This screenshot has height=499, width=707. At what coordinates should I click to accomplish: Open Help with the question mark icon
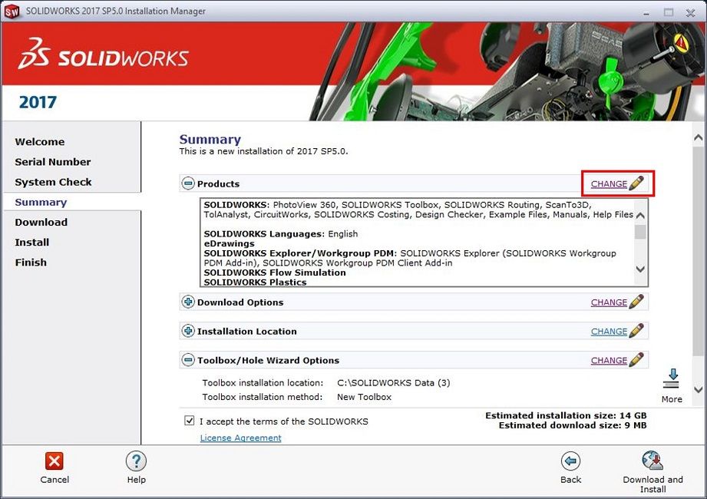[136, 461]
